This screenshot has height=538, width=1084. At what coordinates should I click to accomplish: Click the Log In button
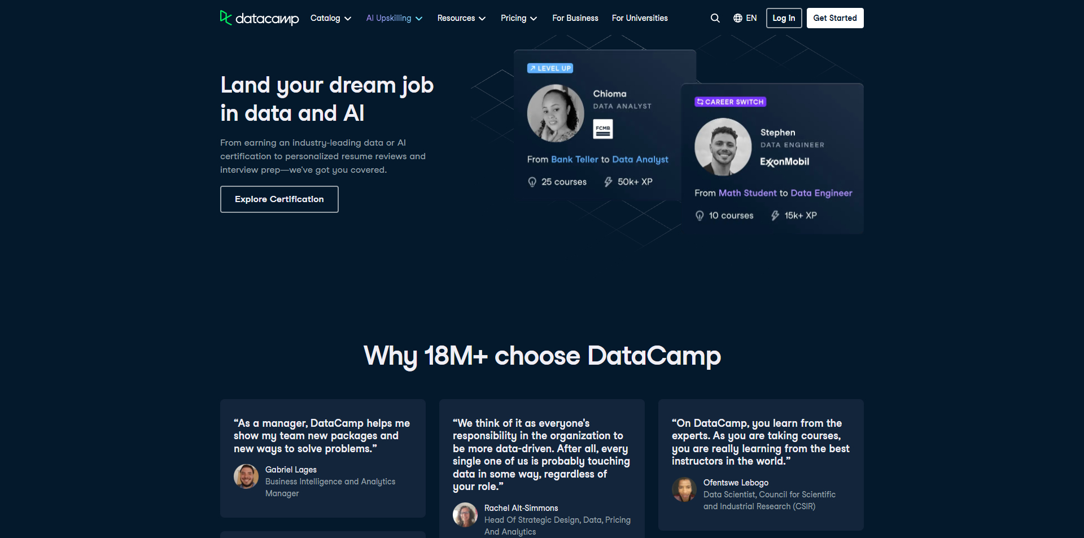click(784, 18)
